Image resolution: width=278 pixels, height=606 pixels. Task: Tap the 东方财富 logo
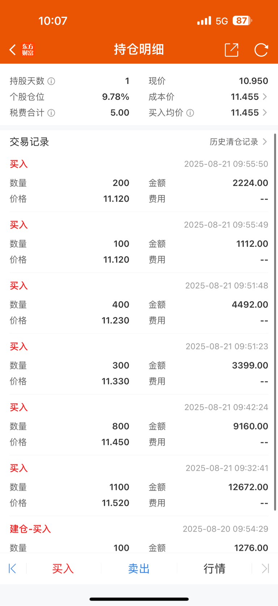pyautogui.click(x=28, y=50)
